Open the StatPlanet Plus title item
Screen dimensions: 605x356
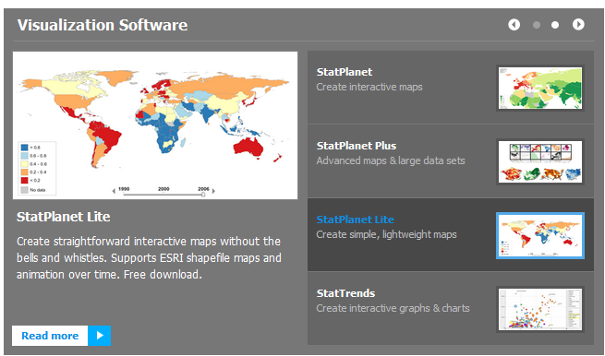[x=357, y=146]
